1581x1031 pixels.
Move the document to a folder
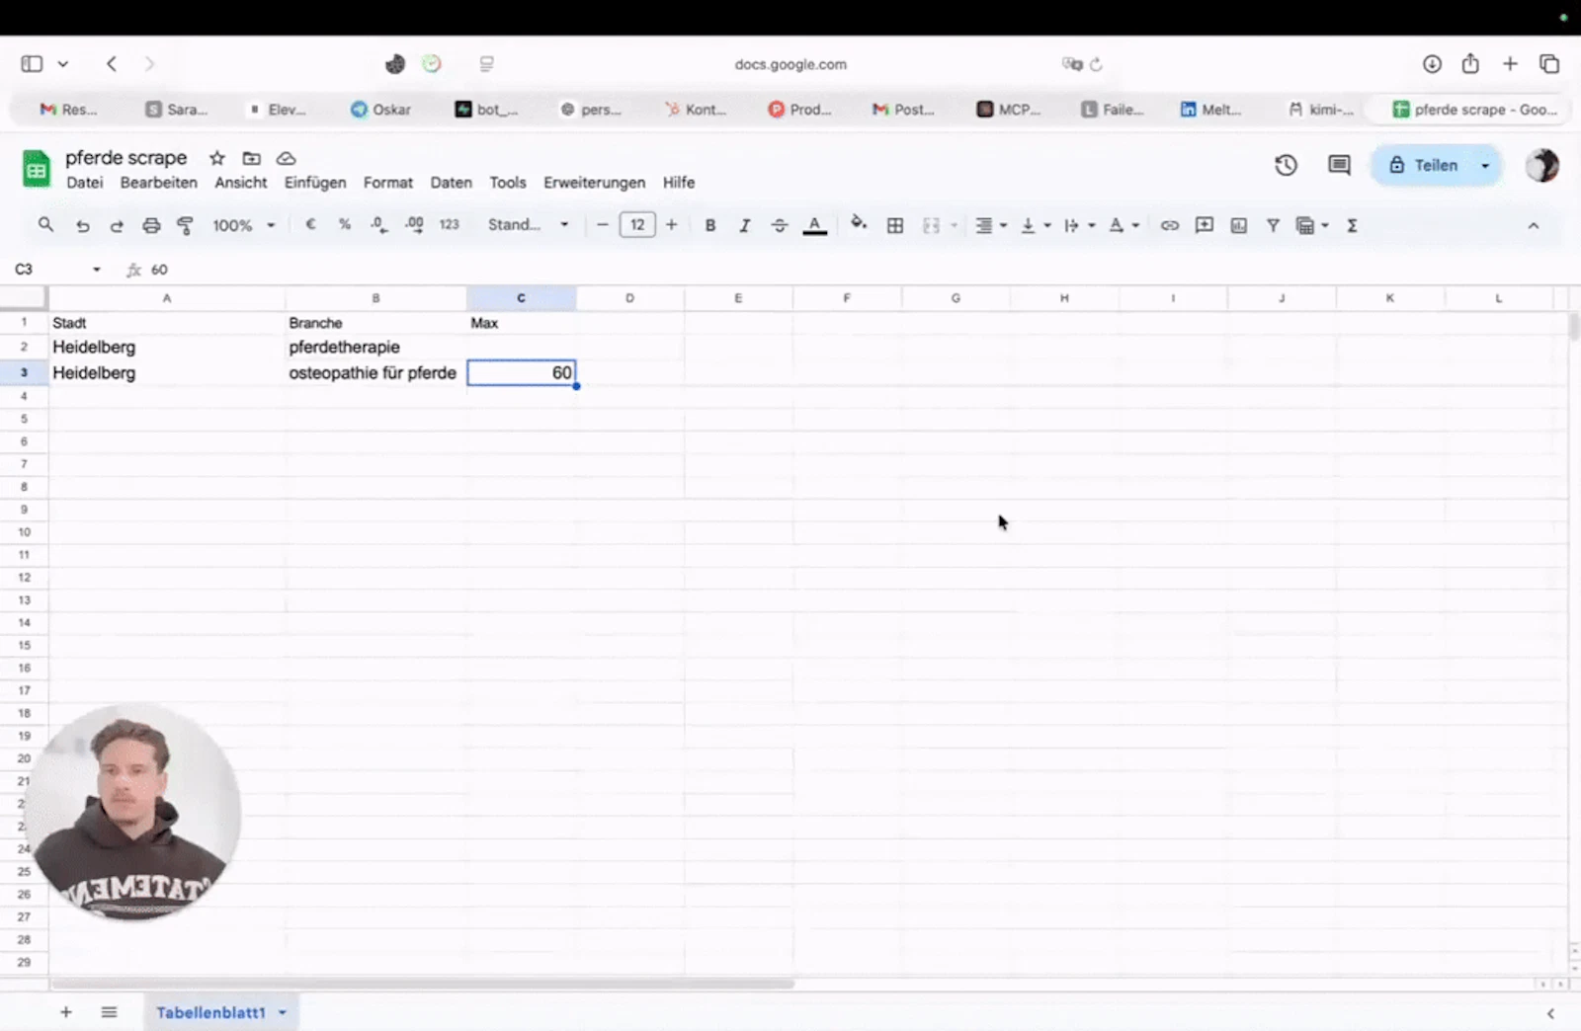pyautogui.click(x=252, y=158)
